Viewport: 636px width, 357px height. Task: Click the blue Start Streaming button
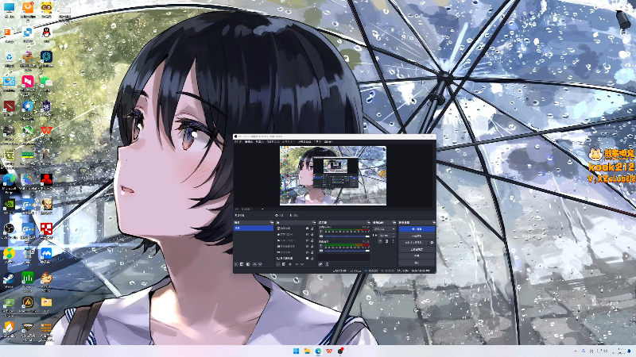coord(417,229)
